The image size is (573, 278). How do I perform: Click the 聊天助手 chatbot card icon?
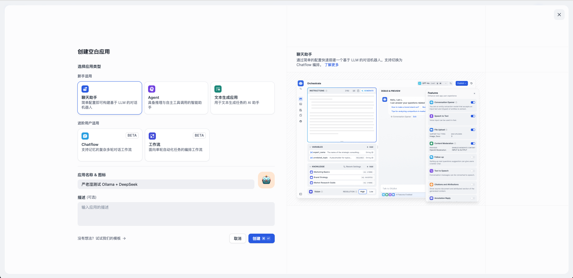coord(85,89)
